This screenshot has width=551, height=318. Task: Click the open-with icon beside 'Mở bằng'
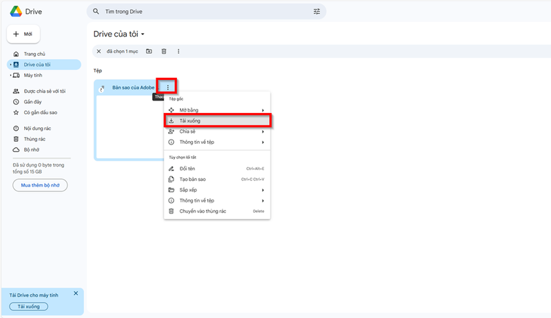tap(171, 110)
